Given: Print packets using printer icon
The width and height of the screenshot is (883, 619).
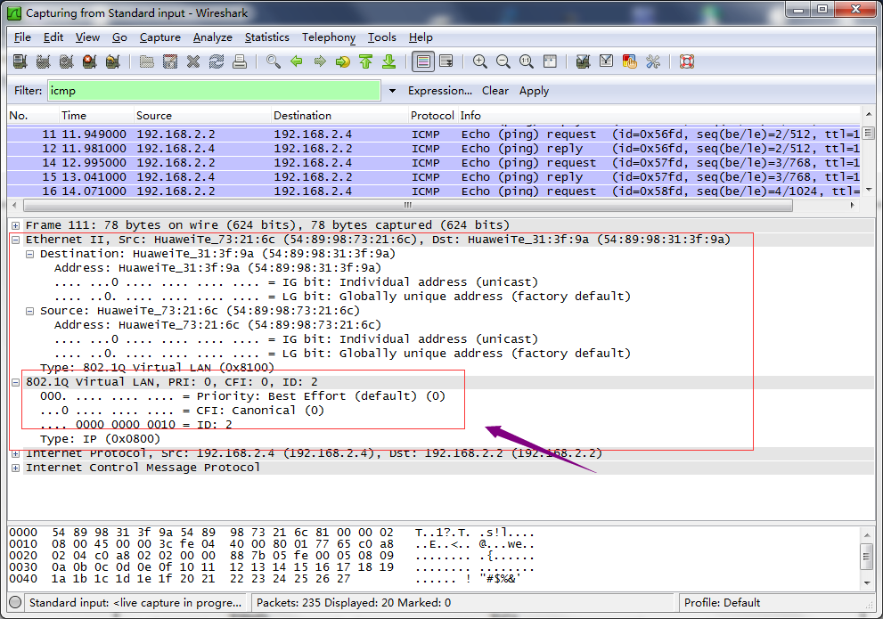Looking at the screenshot, I should [x=240, y=61].
